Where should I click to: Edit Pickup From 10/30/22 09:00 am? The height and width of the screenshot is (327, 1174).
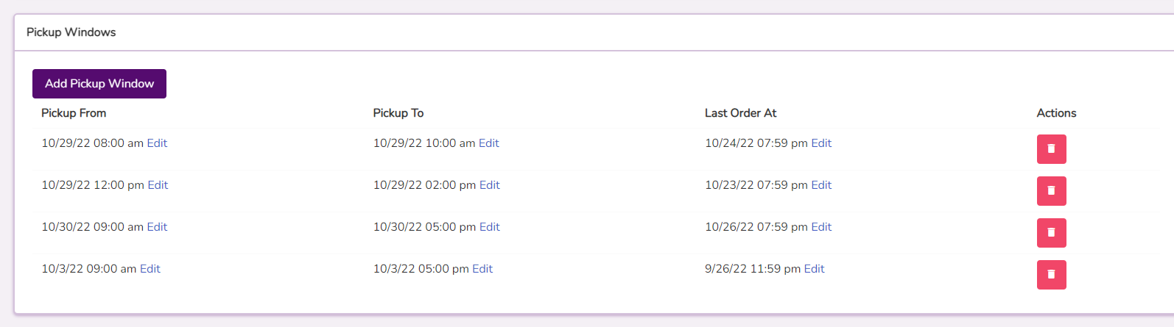tap(157, 227)
